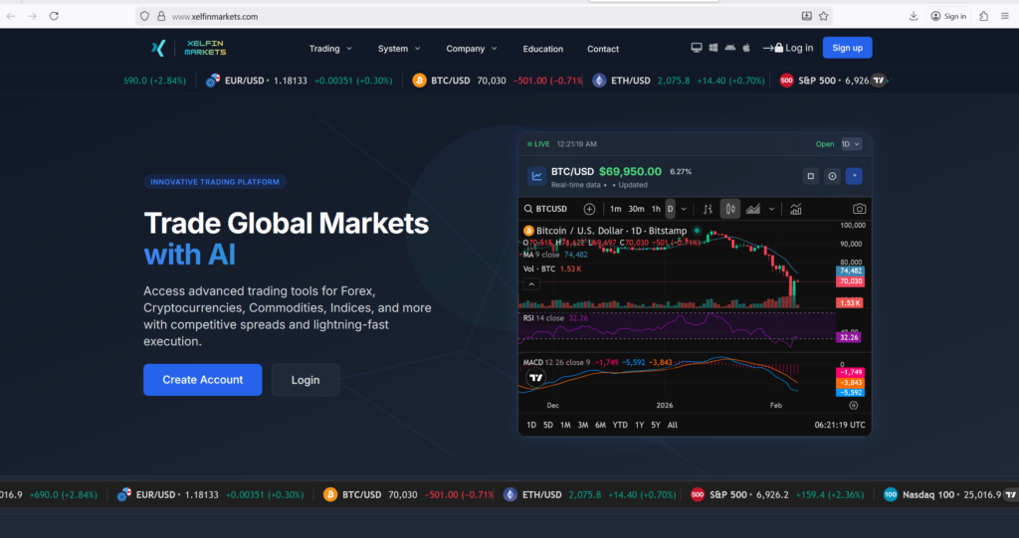Viewport: 1019px width, 538px height.
Task: Click the Xelfin Markets logo
Action: pyautogui.click(x=183, y=48)
